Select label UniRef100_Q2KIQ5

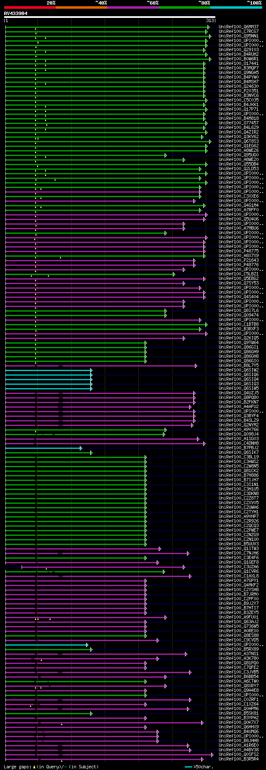(x=239, y=338)
